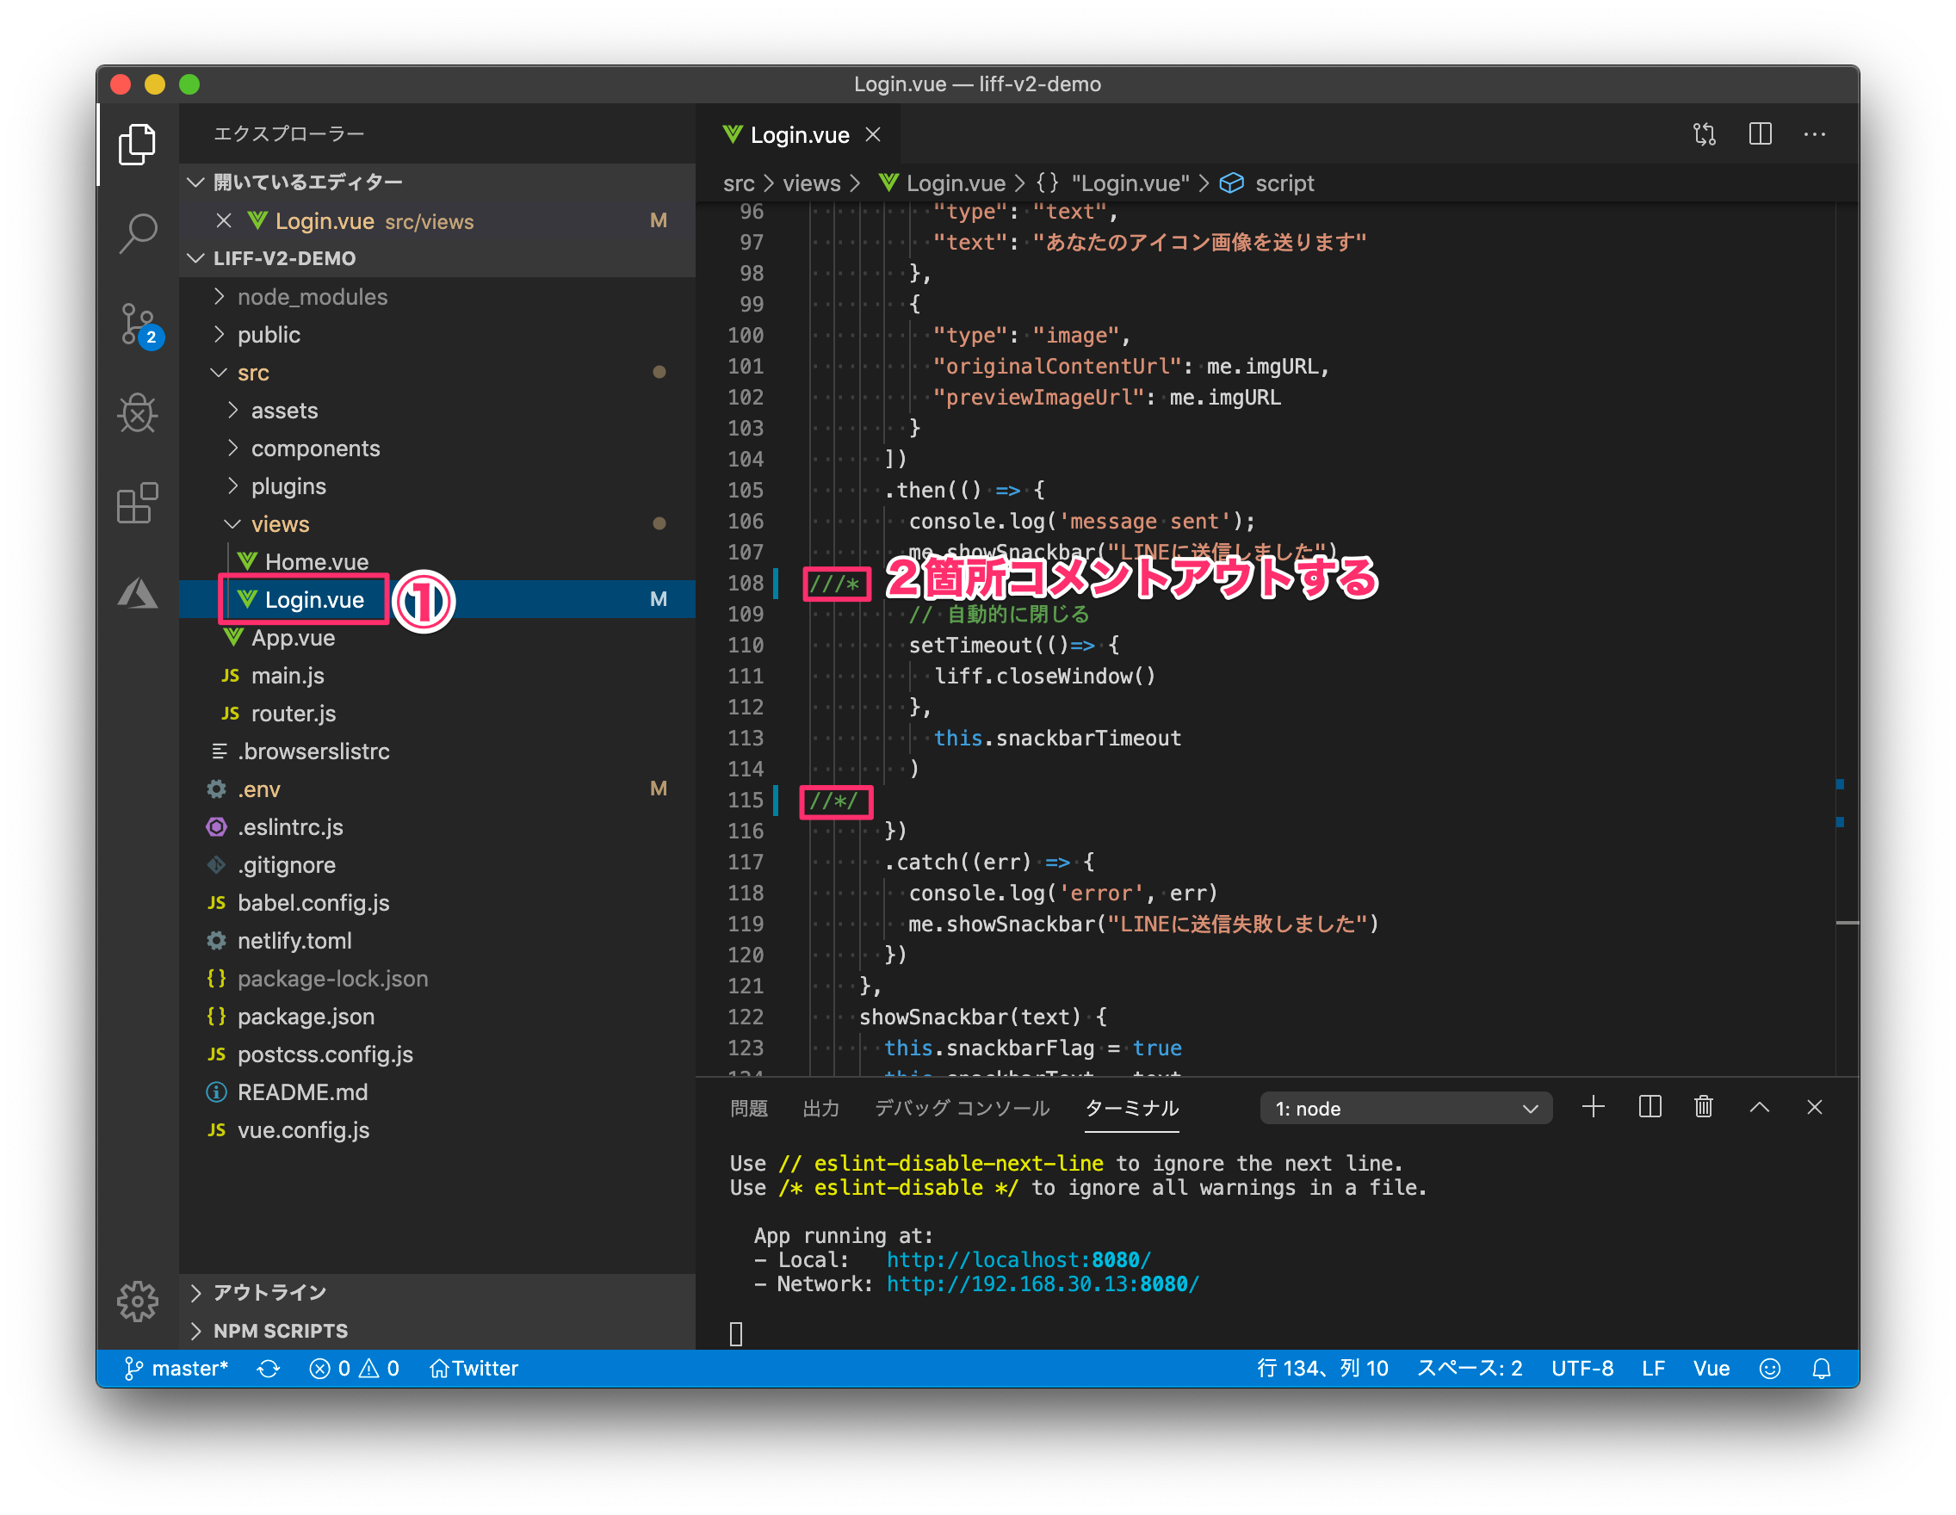Screen dimensions: 1956x1515
Task: Create a new terminal with plus icon
Action: pos(1594,1107)
